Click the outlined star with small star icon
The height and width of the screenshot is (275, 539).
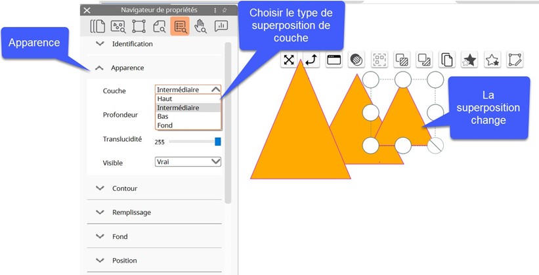492,60
